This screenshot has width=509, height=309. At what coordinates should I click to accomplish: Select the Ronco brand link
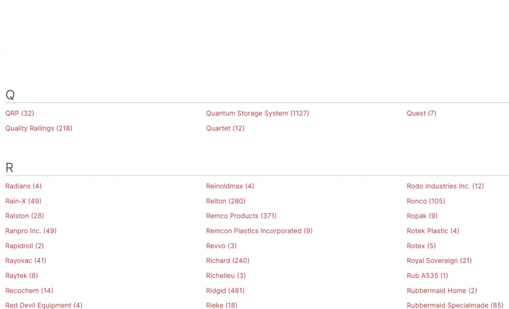click(426, 201)
